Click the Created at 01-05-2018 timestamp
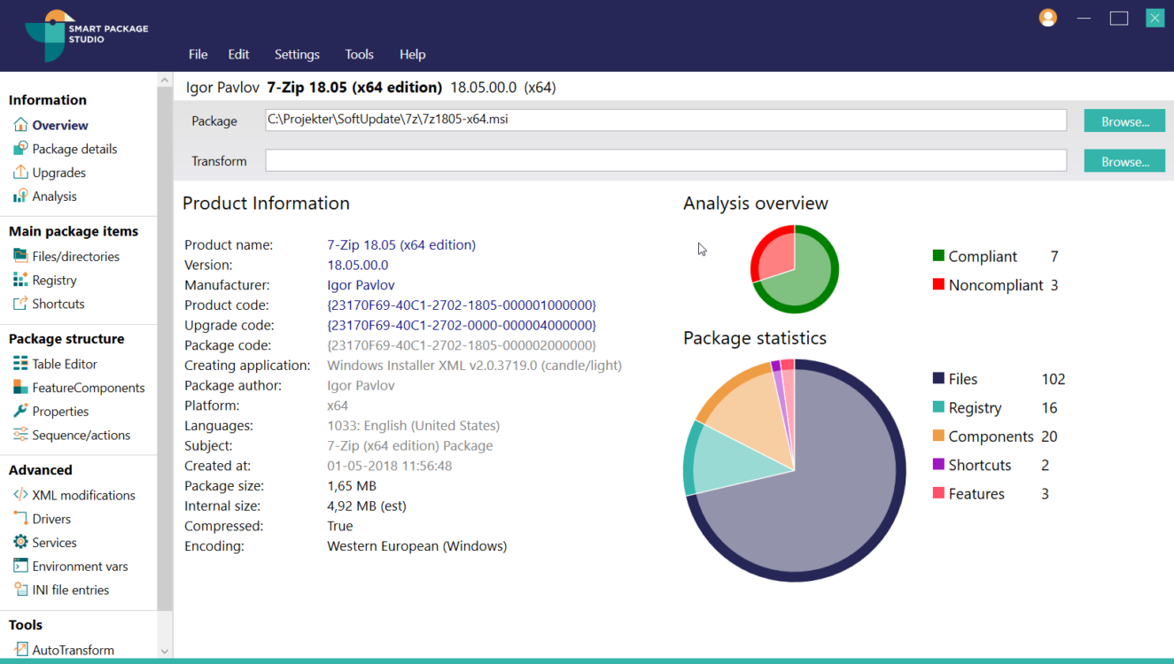 tap(390, 466)
